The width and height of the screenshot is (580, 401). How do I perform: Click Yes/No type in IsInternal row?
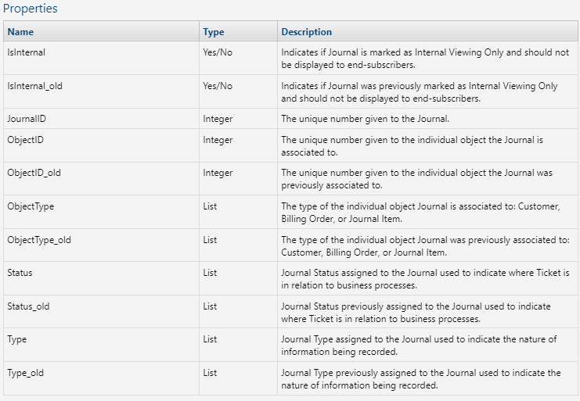point(218,52)
